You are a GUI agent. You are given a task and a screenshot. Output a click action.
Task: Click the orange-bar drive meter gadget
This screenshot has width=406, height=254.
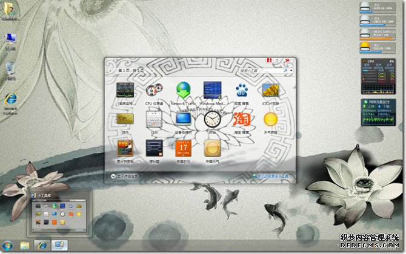(x=378, y=34)
